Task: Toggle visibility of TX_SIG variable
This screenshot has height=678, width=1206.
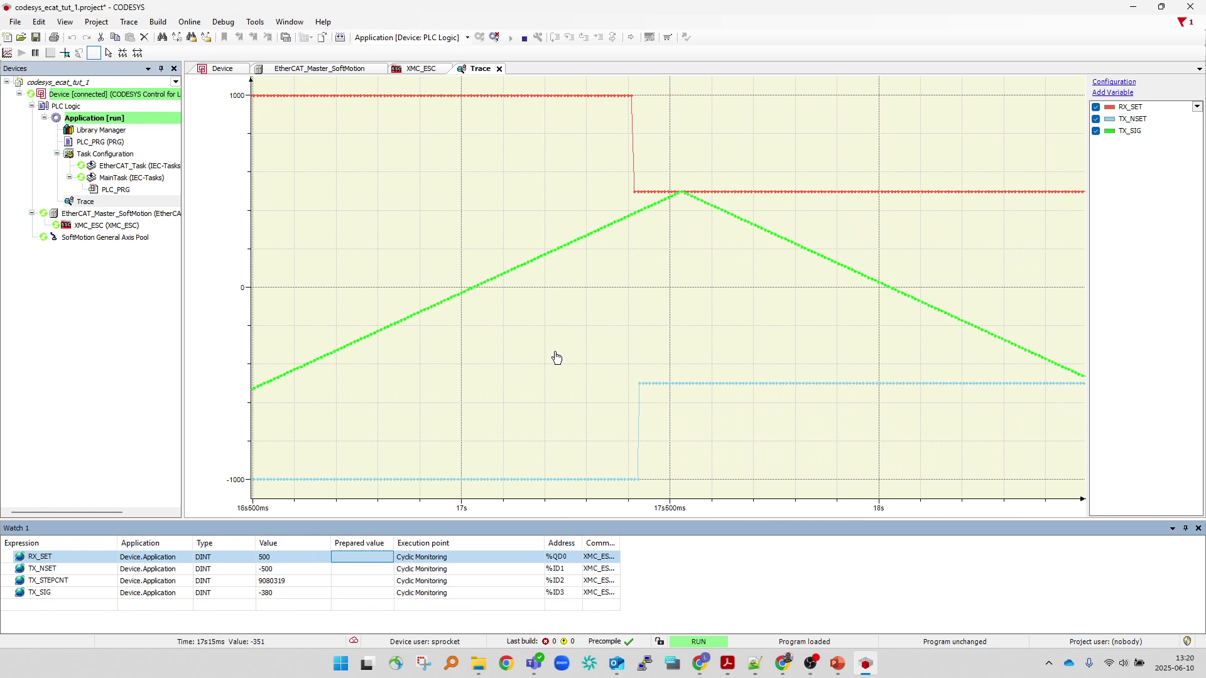Action: coord(1097,131)
